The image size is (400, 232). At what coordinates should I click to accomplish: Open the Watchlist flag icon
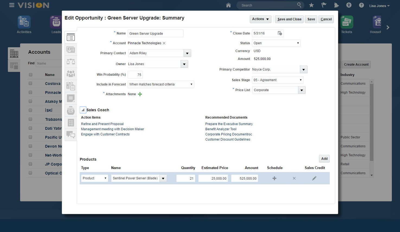(324, 5)
